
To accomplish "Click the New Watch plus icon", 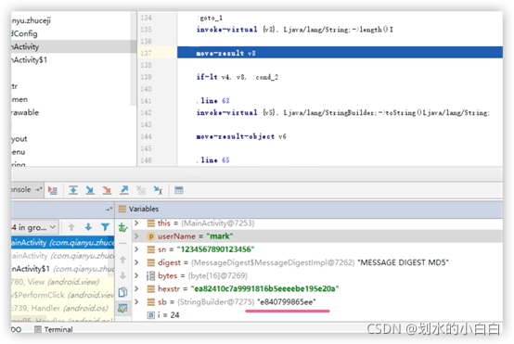I will (x=122, y=227).
